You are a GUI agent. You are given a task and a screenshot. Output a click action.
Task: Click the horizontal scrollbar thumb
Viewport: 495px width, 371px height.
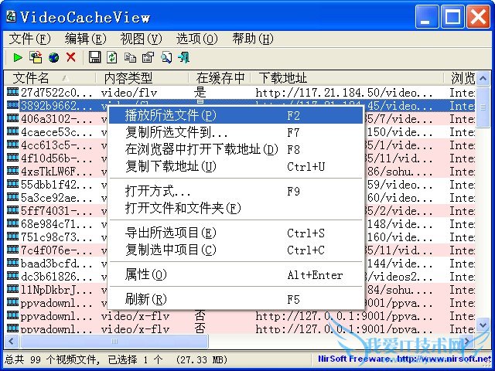coord(114,342)
